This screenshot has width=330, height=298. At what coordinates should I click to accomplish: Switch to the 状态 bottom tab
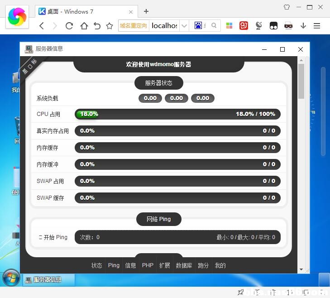click(96, 265)
